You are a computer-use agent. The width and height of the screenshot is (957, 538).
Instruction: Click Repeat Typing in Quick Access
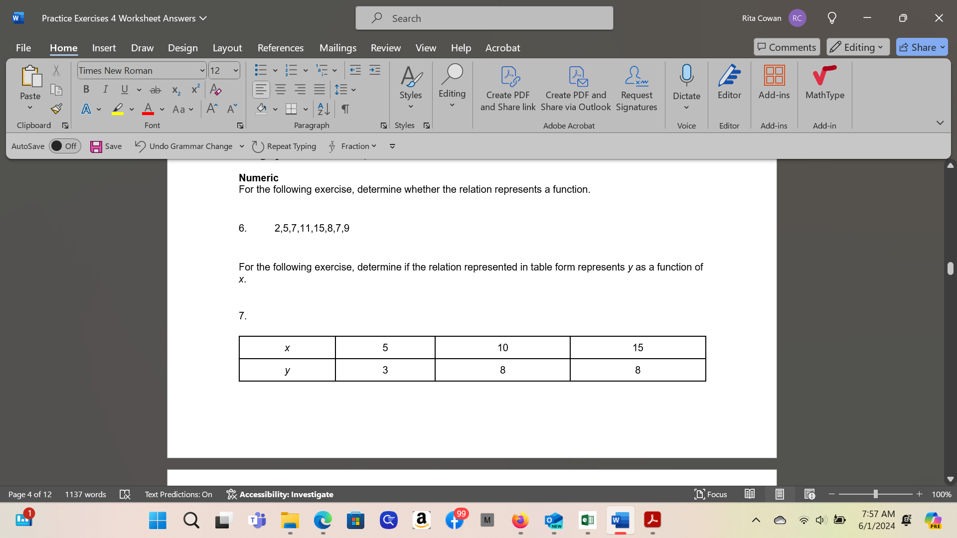(x=284, y=146)
